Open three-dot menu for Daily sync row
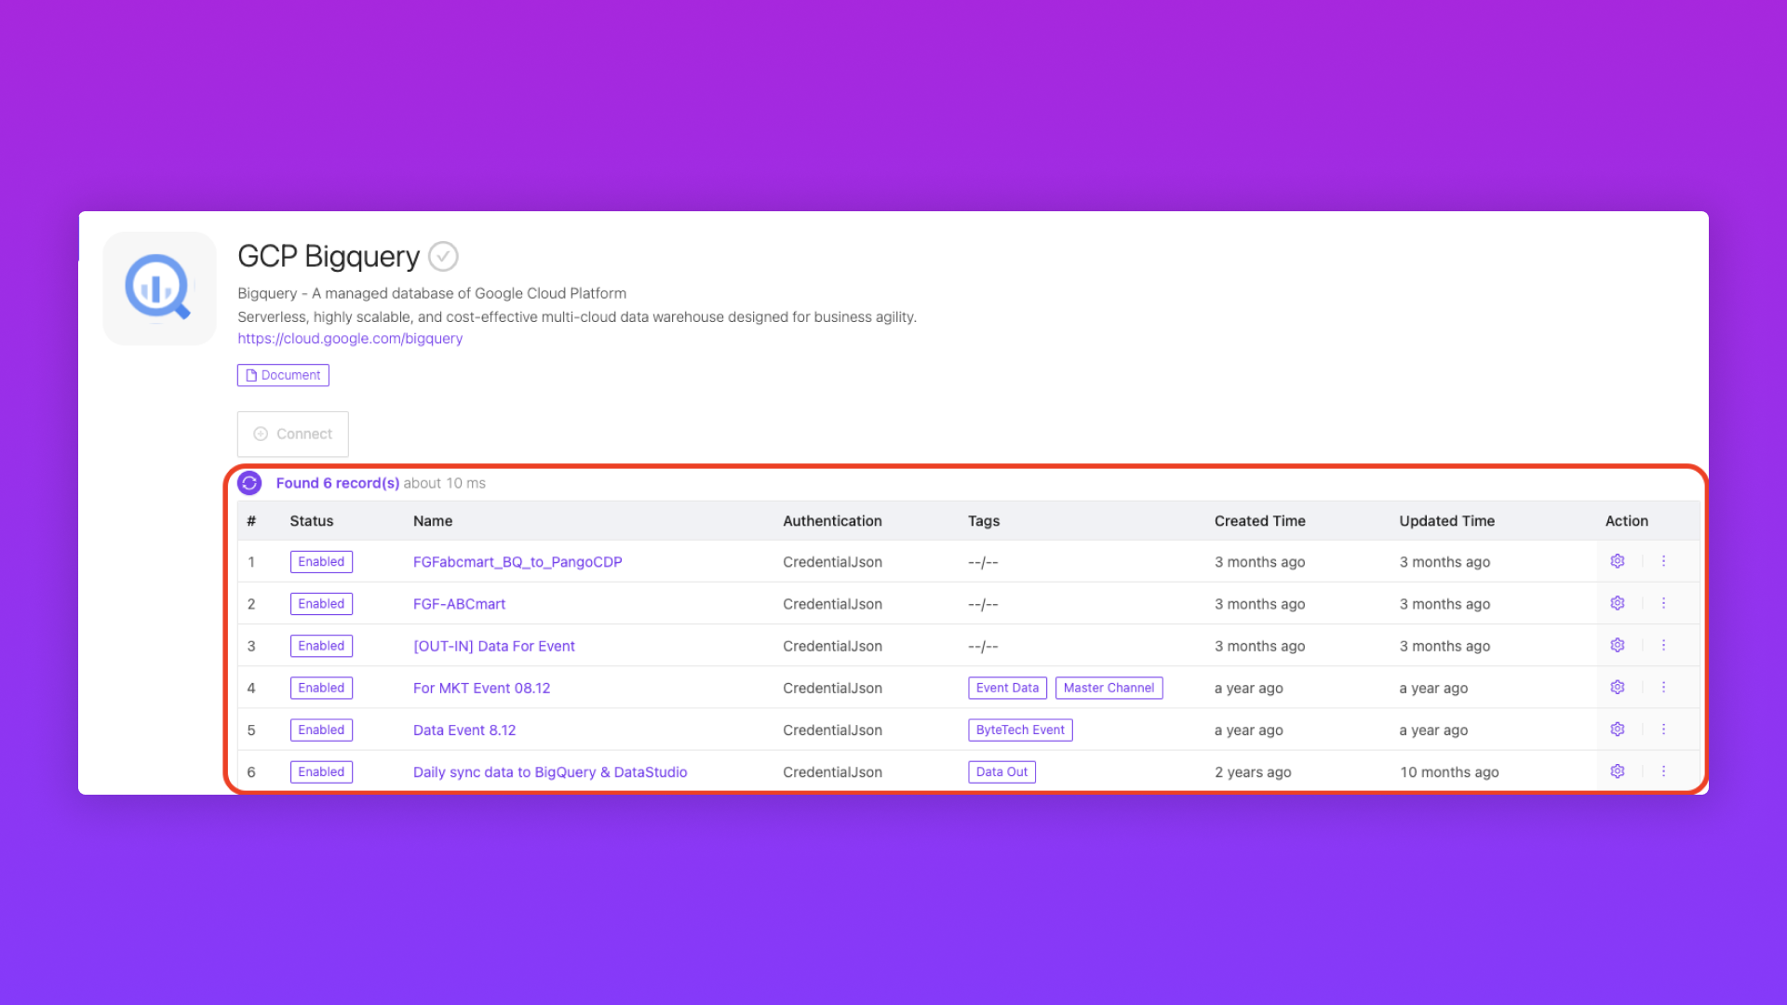 [1663, 771]
